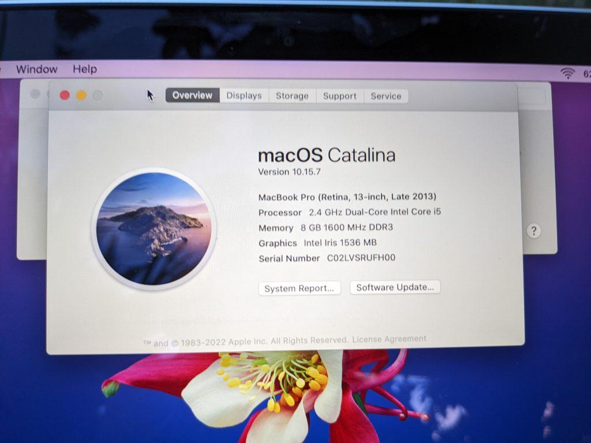Switch to the Displays tab
The height and width of the screenshot is (443, 591).
coord(244,96)
